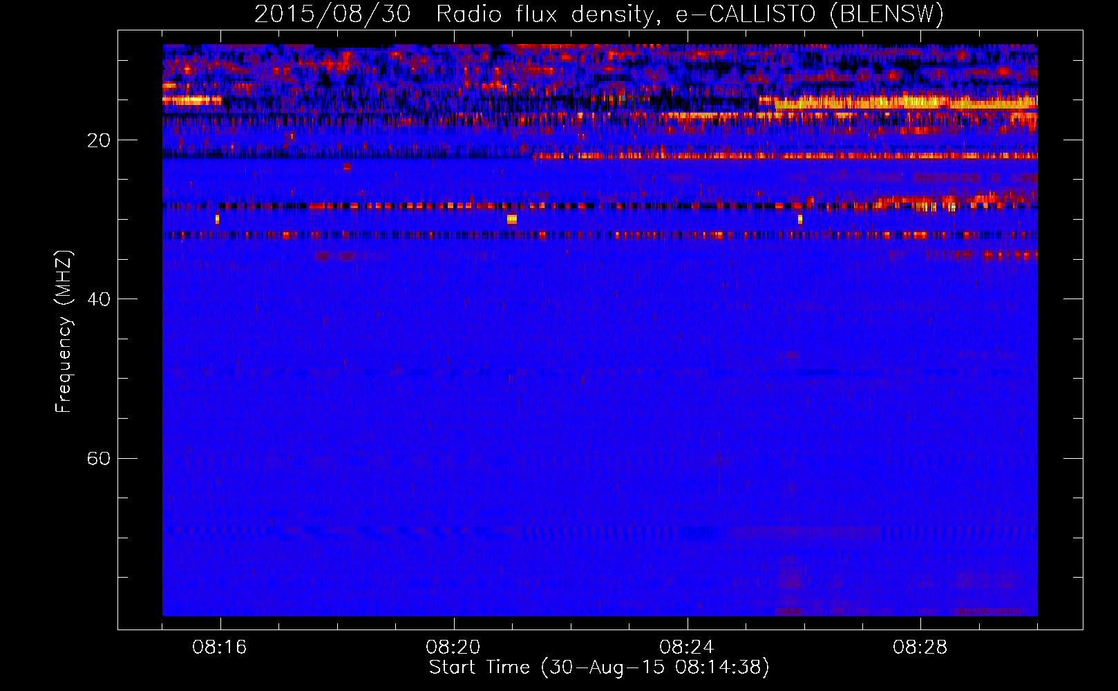The image size is (1118, 691).
Task: Click the 08:16 time tick label
Action: (220, 647)
